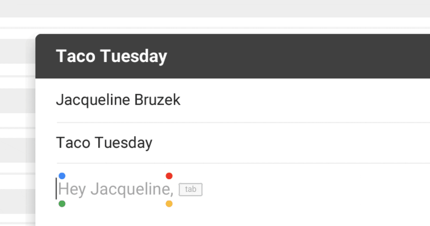Screen dimensions: 430x226
Task: Click the blue dot above the suggestion
Action: click(62, 176)
